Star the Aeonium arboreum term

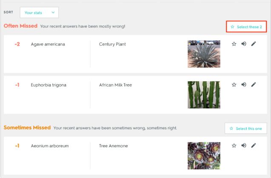coord(234,146)
